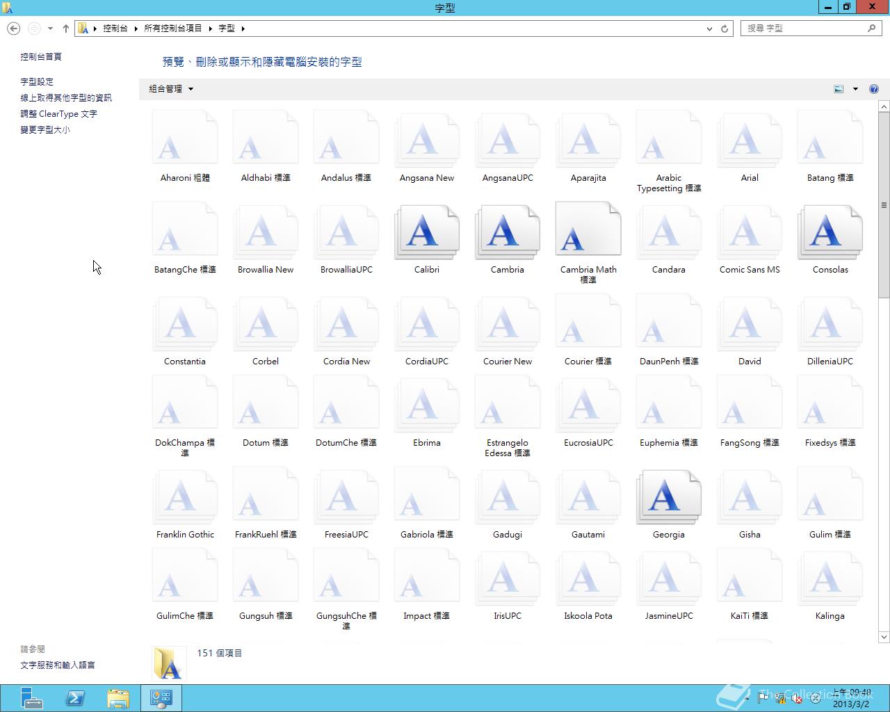
Task: Go back with the Back arrow
Action: 13,29
